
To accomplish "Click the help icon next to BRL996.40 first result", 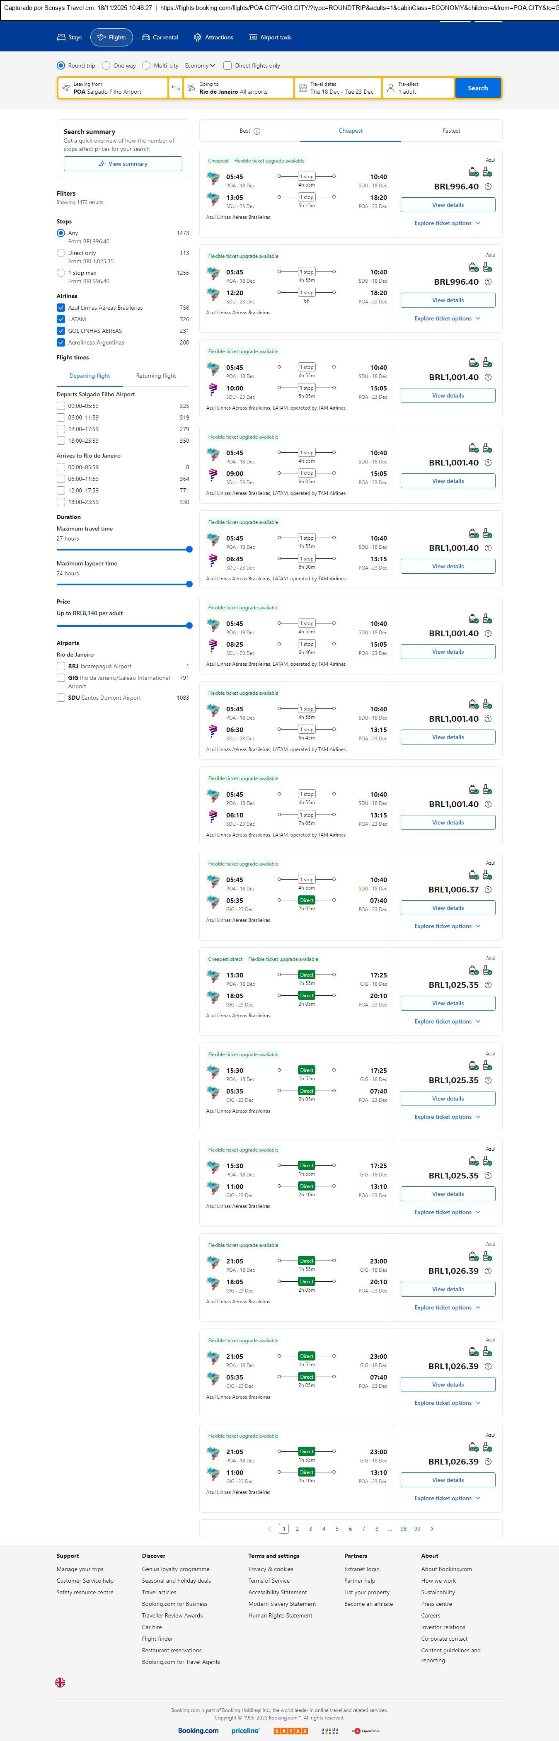I will click(488, 187).
